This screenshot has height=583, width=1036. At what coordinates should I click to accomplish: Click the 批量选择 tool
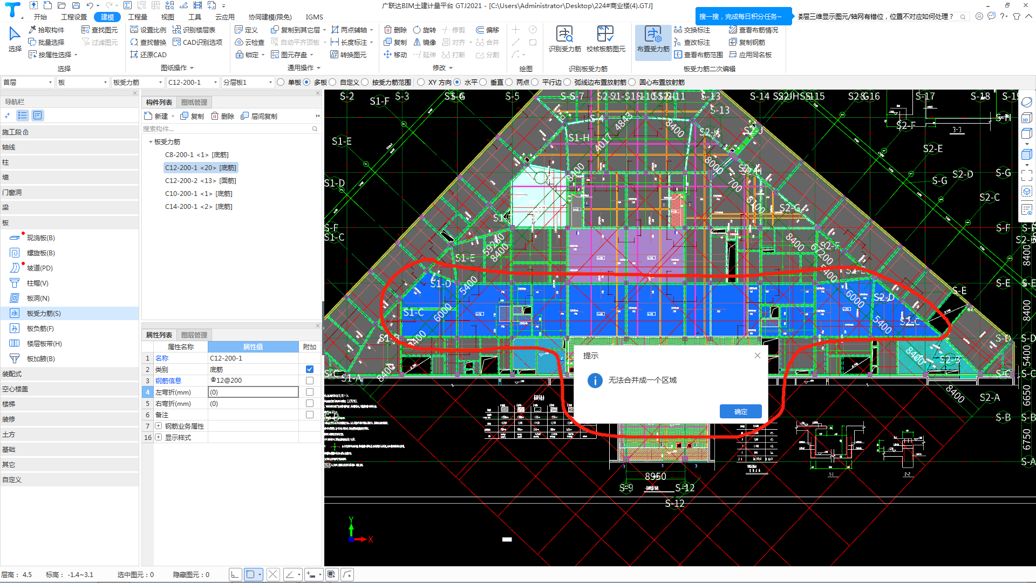(x=46, y=42)
